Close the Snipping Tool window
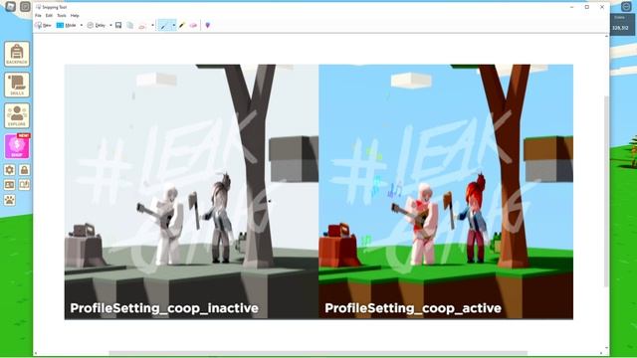 pyautogui.click(x=602, y=7)
